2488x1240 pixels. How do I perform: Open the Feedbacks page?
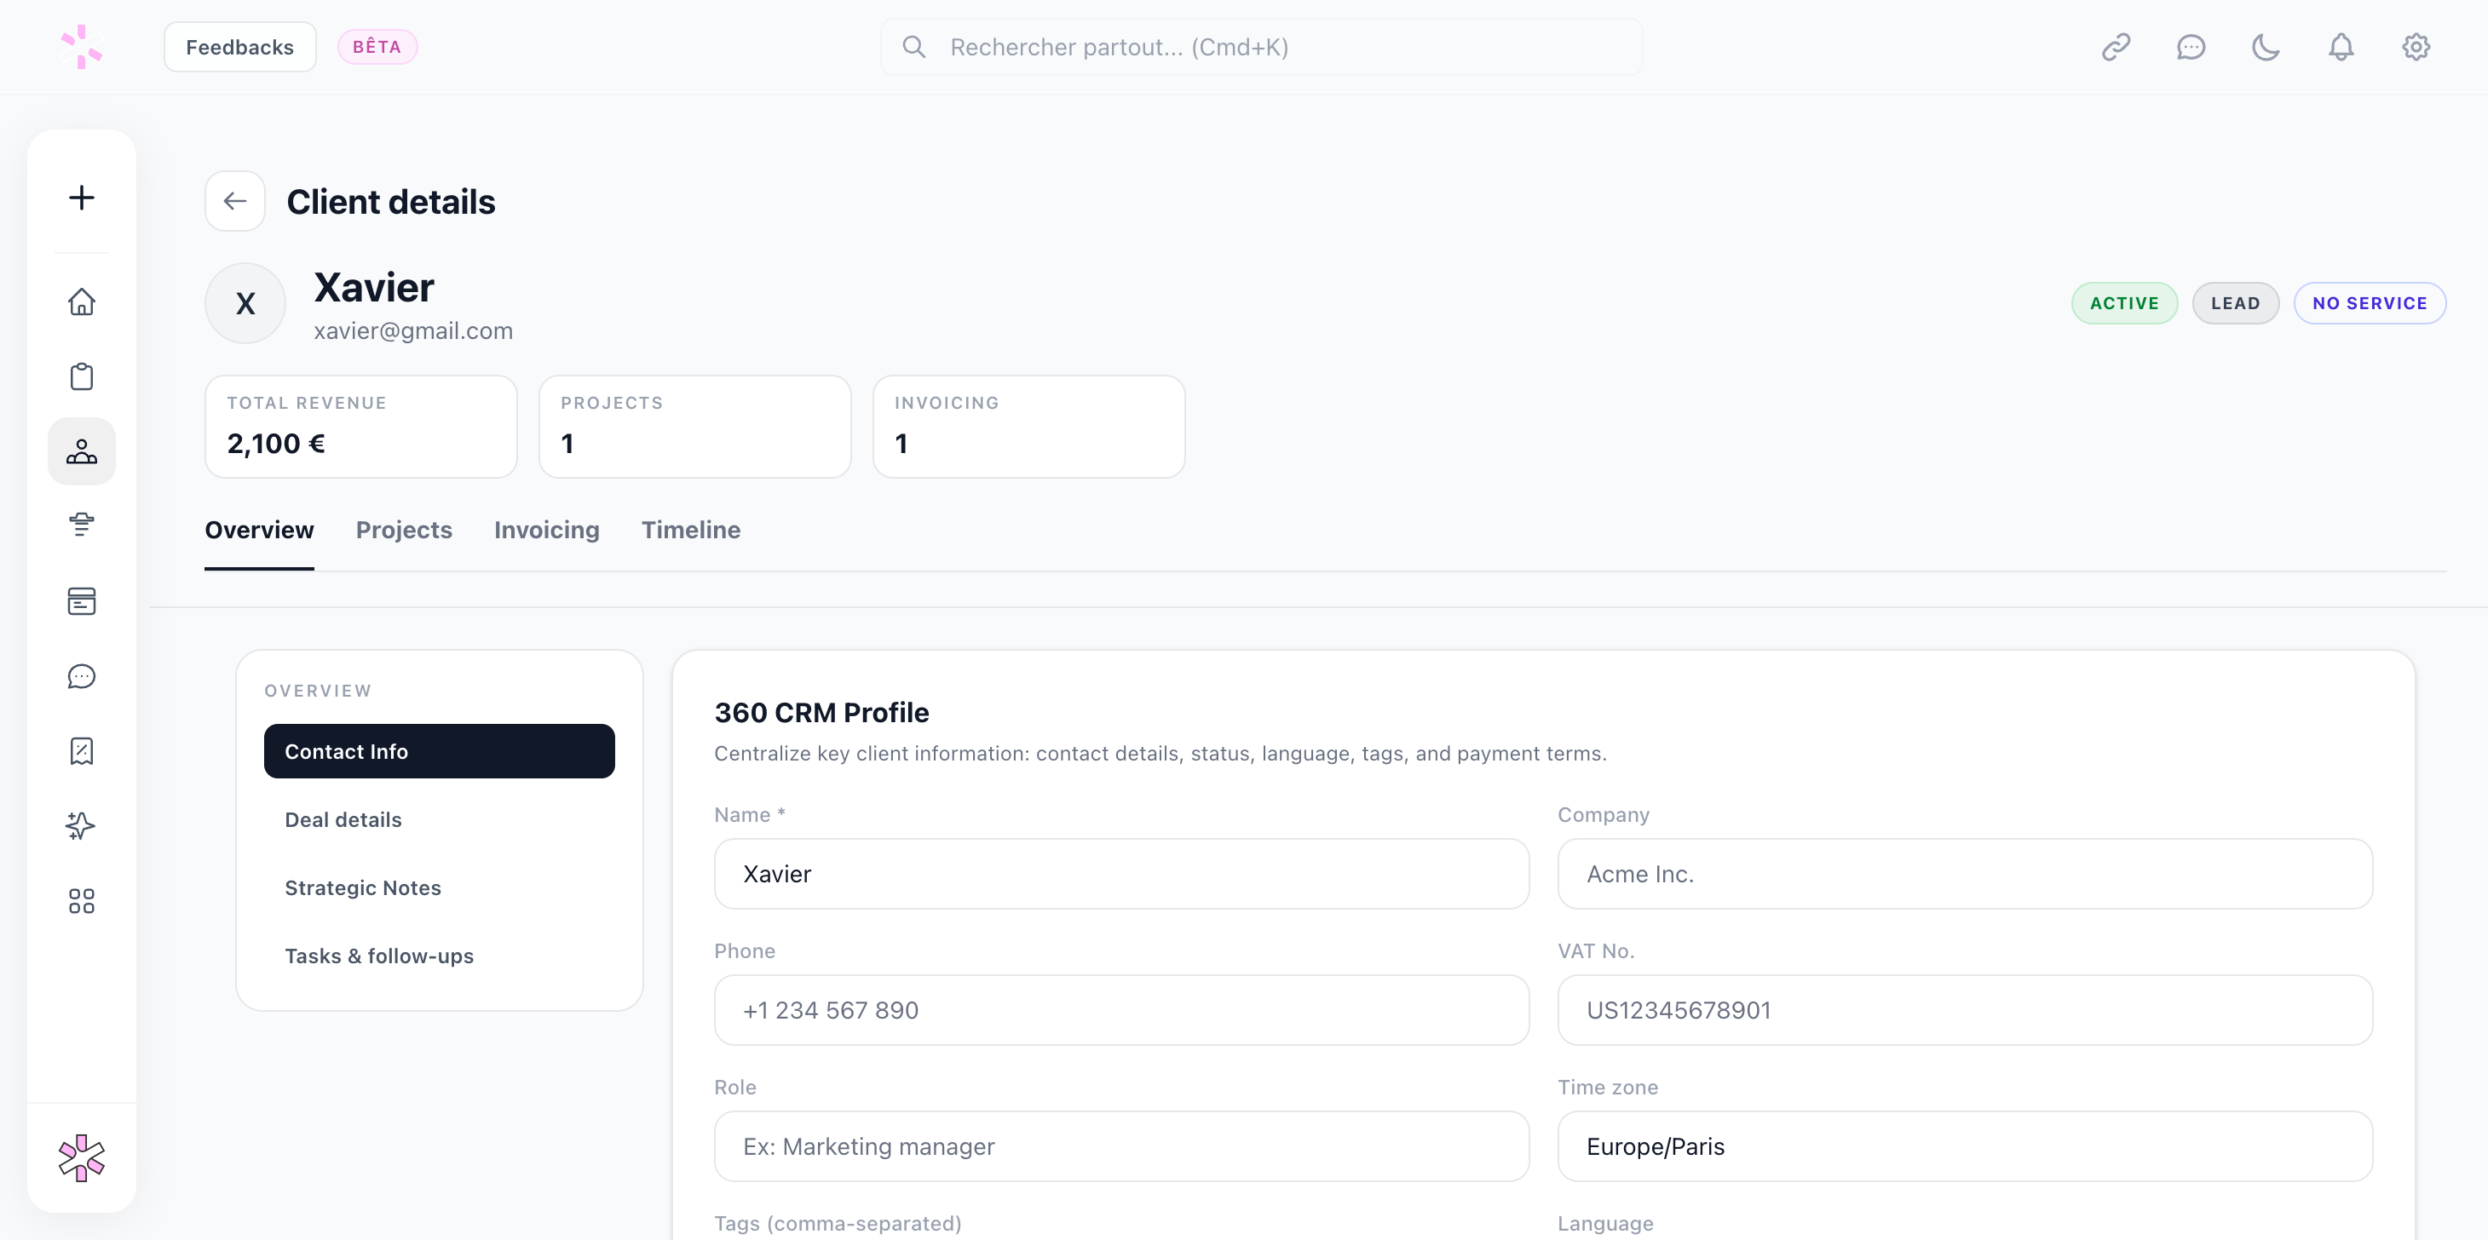point(239,46)
